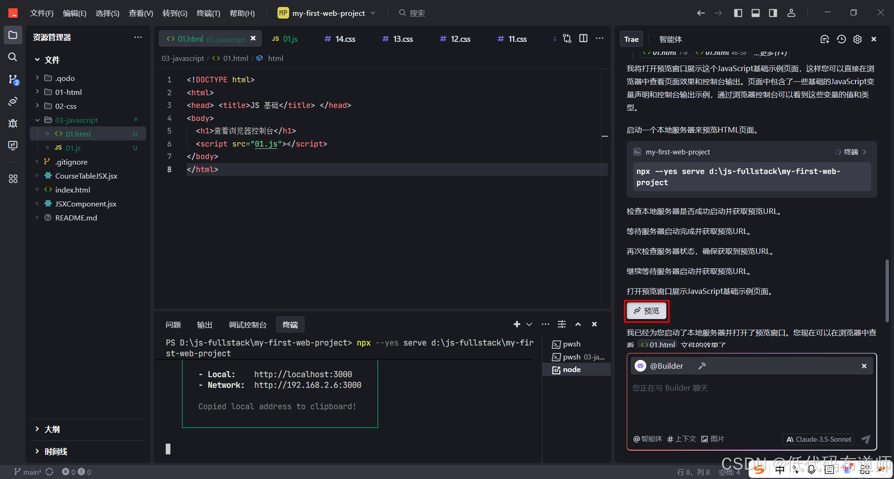Remove the @Builder agent from chat
Viewport: 894px width, 479px height.
864,366
